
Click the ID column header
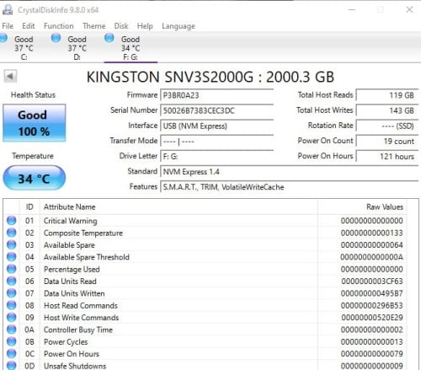[29, 207]
